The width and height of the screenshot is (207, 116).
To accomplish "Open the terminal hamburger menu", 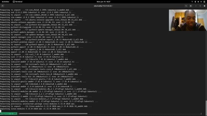I will pyautogui.click(x=191, y=6).
